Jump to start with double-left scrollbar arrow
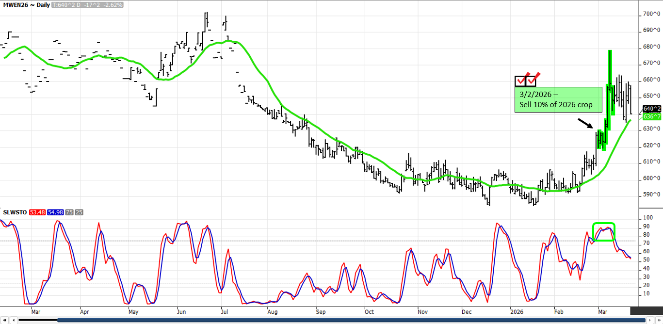Image resolution: width=663 pixels, height=324 pixels. (x=5, y=320)
